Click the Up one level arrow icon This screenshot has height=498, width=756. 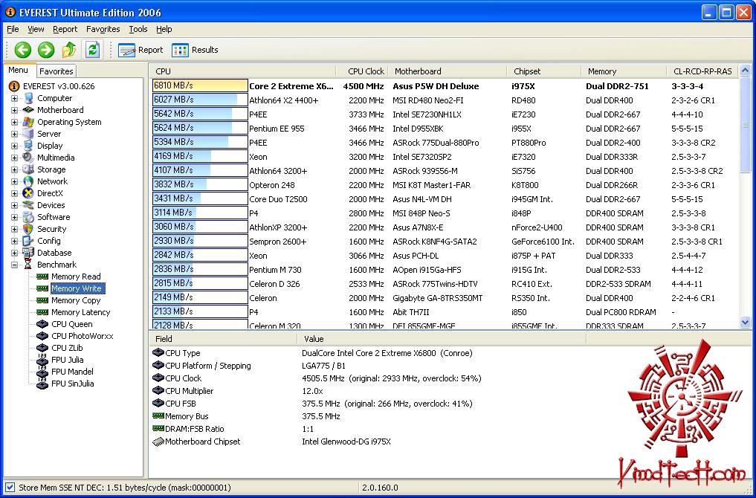[69, 50]
